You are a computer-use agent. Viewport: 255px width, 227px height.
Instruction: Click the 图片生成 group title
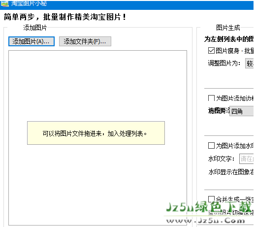(x=228, y=28)
